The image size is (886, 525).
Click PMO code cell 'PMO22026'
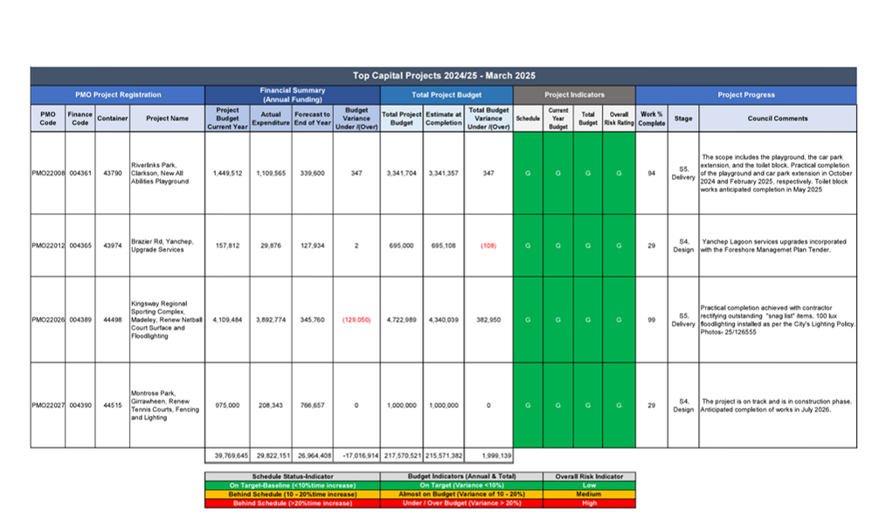coord(48,320)
